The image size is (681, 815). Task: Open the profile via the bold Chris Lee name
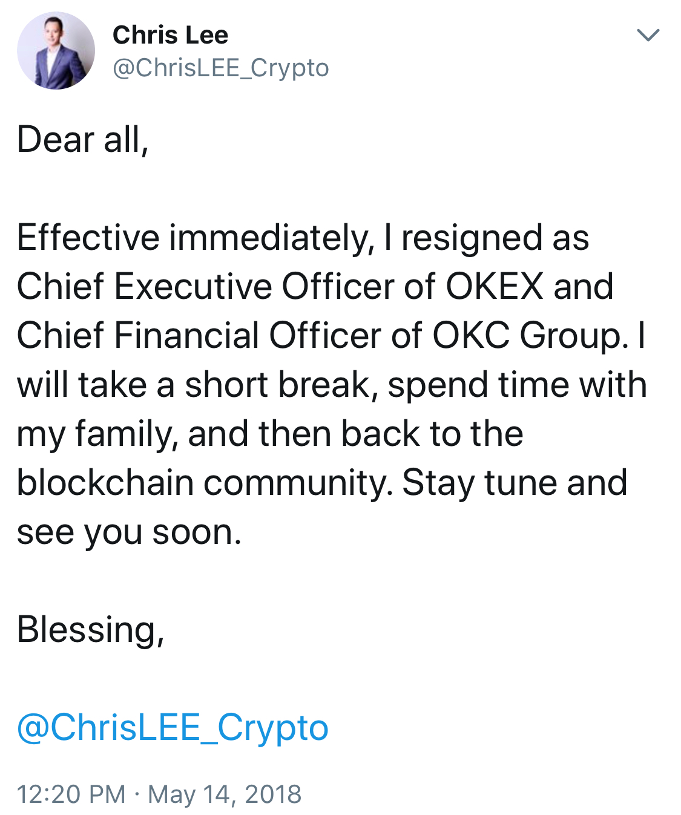click(x=170, y=35)
